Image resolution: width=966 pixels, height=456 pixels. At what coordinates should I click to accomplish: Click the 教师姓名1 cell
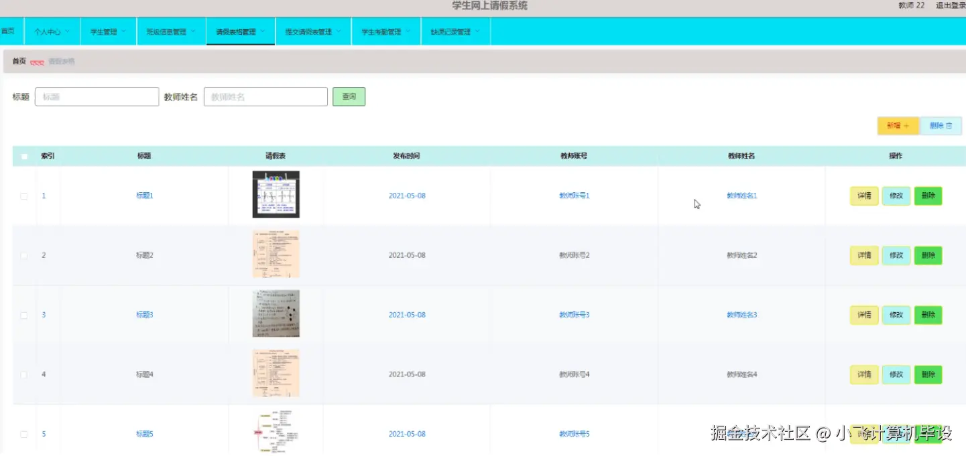pos(742,196)
